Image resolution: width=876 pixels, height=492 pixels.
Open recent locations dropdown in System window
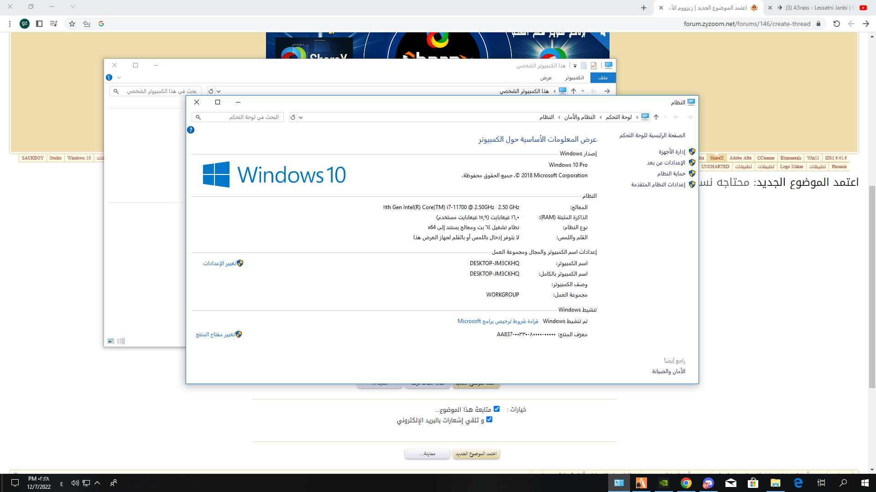(x=666, y=117)
